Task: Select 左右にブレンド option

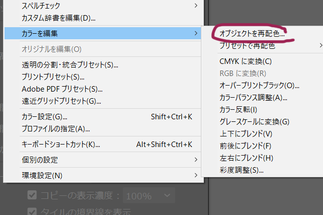Action: (x=246, y=158)
